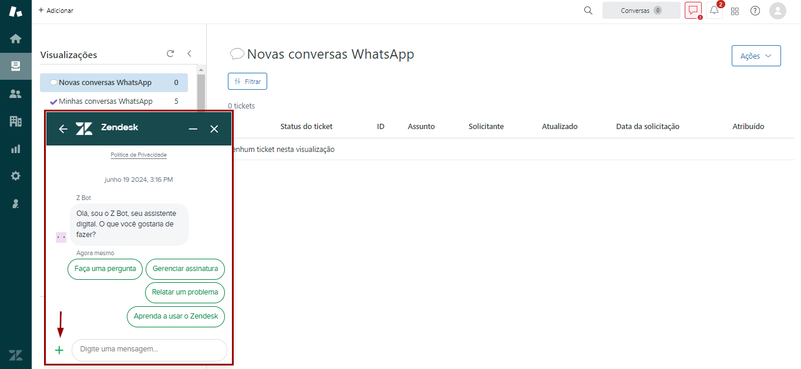Collapse the Visualizações panel
Viewport: 801px width, 369px height.
coord(189,53)
